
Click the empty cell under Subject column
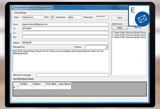point(38,87)
